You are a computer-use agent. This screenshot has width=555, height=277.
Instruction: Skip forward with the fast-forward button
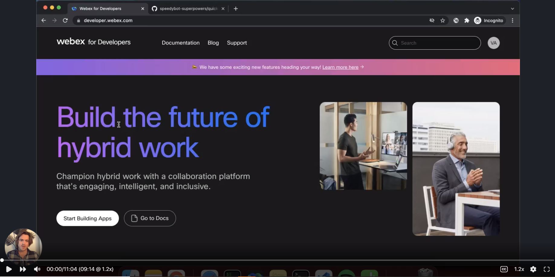(23, 269)
